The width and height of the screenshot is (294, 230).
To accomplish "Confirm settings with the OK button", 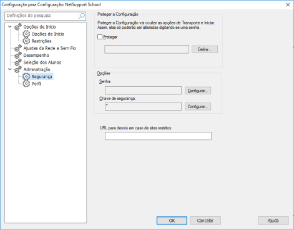I will tap(172, 221).
